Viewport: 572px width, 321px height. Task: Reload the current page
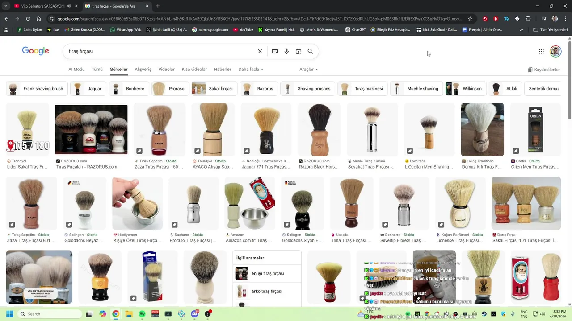coord(28,19)
